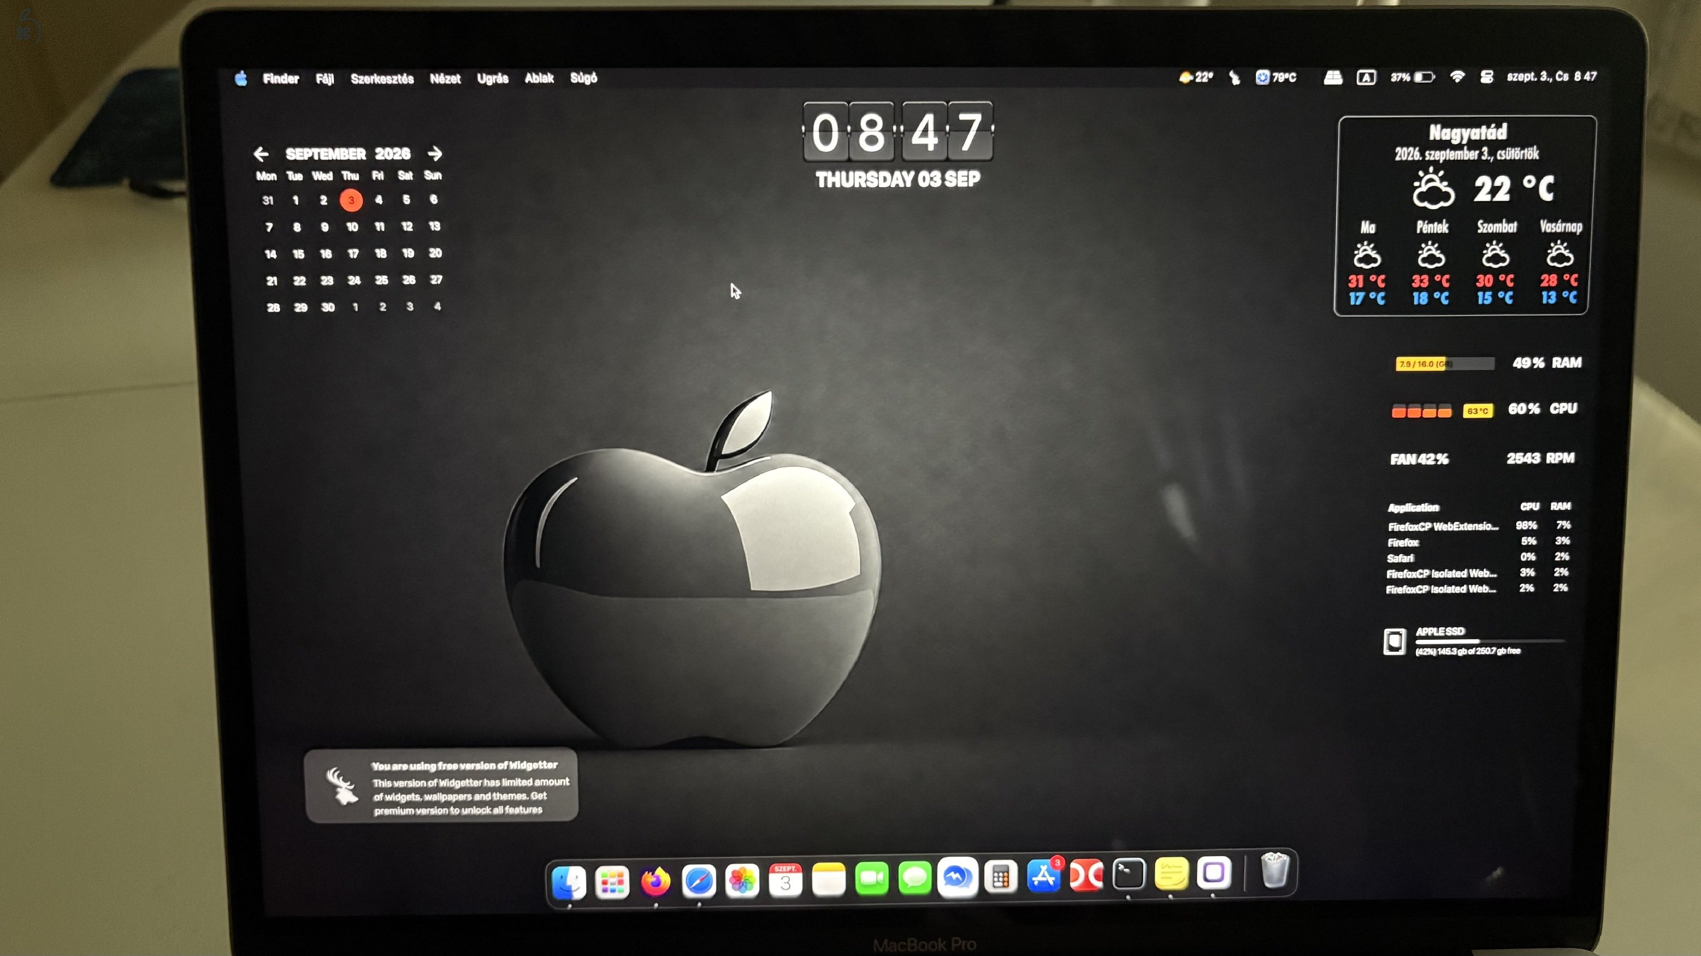Select highlighted day 3 in the calendar

point(352,200)
